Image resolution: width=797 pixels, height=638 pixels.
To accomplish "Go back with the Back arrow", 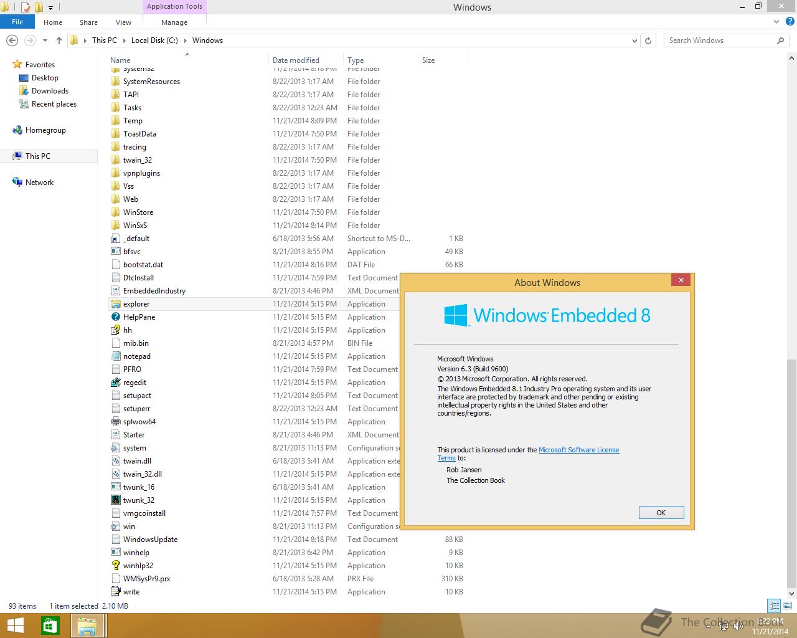I will tap(12, 40).
